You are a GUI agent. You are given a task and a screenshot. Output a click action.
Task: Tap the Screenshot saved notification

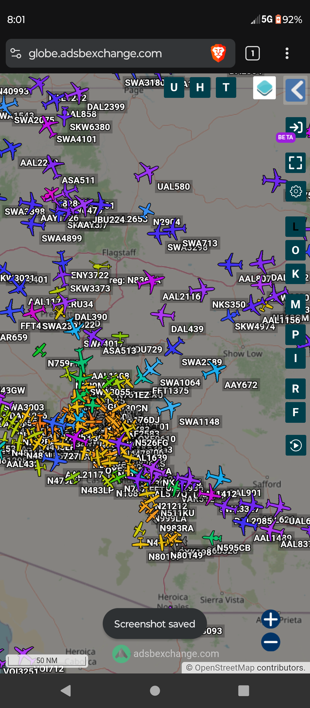pyautogui.click(x=155, y=624)
